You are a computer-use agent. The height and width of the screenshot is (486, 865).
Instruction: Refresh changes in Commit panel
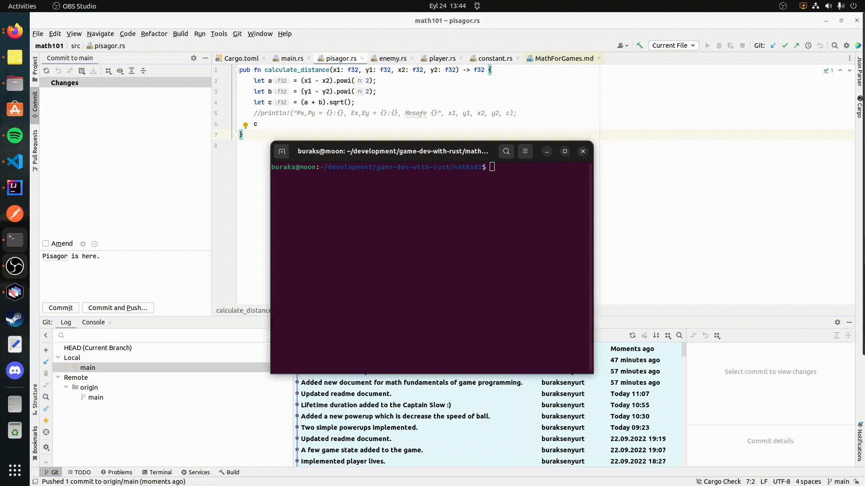tap(46, 71)
